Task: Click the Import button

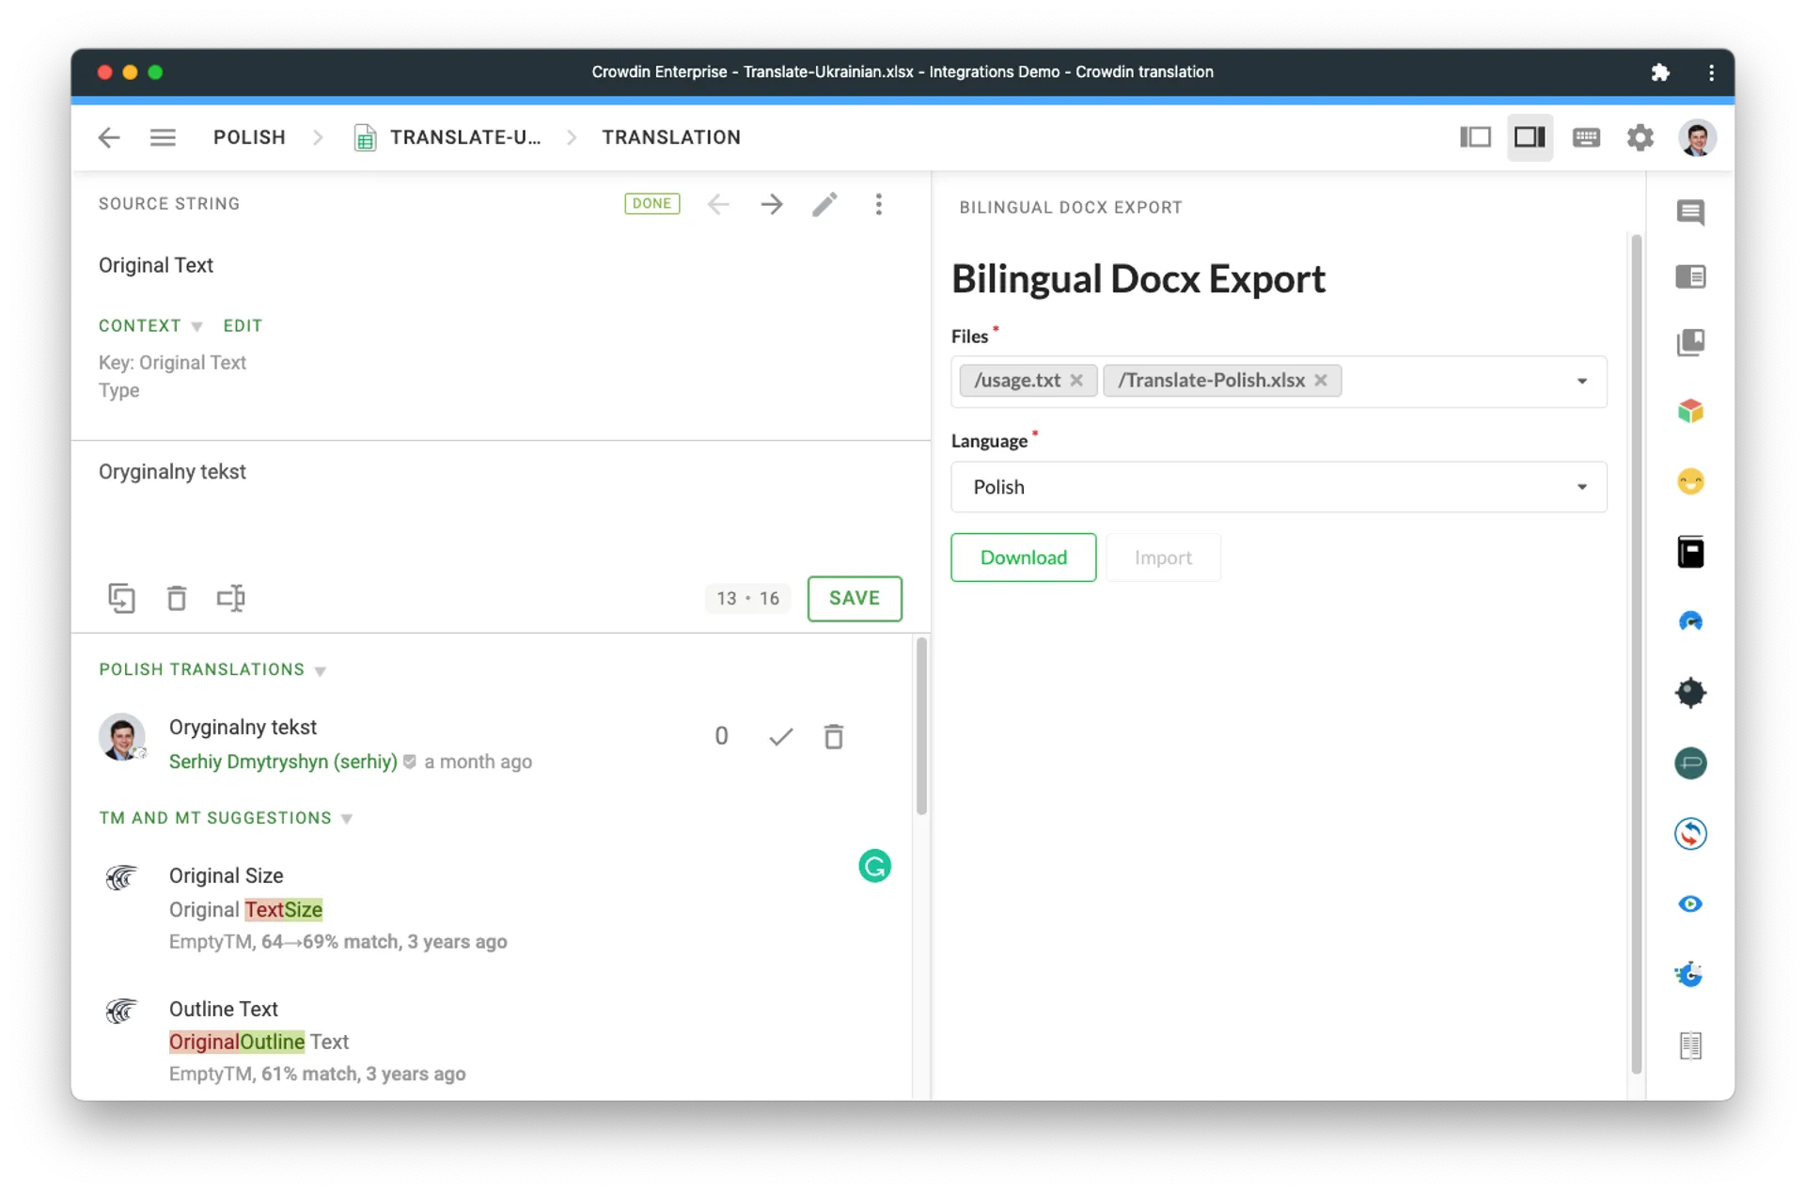Action: pyautogui.click(x=1163, y=557)
